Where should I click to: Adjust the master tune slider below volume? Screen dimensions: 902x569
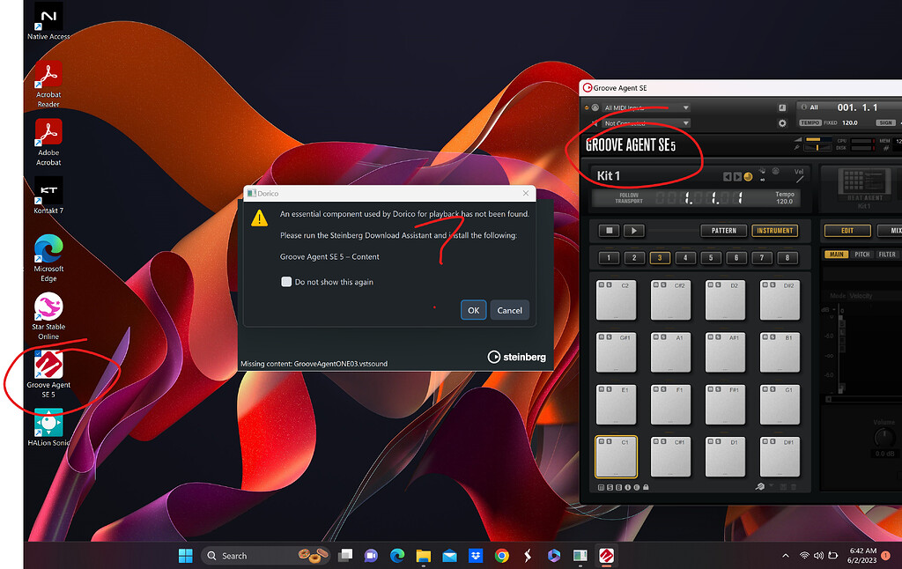[x=817, y=148]
